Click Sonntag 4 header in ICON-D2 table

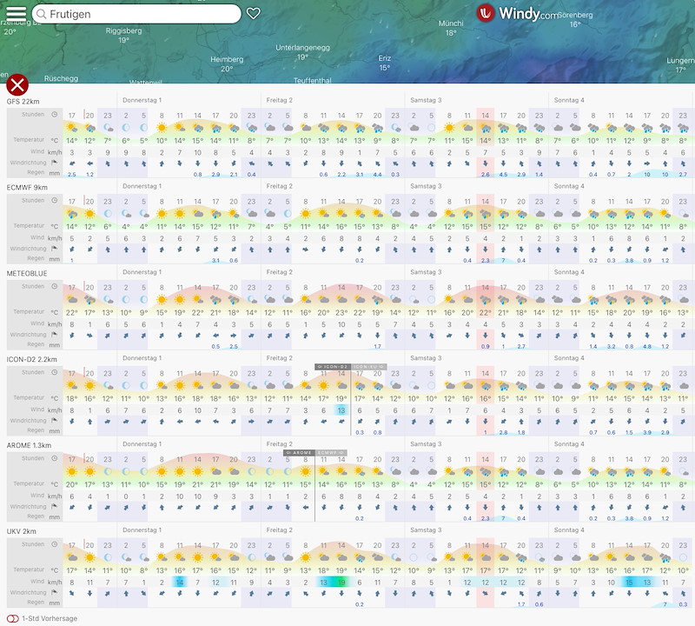[x=569, y=358]
